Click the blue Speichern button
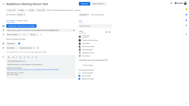Screen dimensions: 189x106 coord(84,4)
